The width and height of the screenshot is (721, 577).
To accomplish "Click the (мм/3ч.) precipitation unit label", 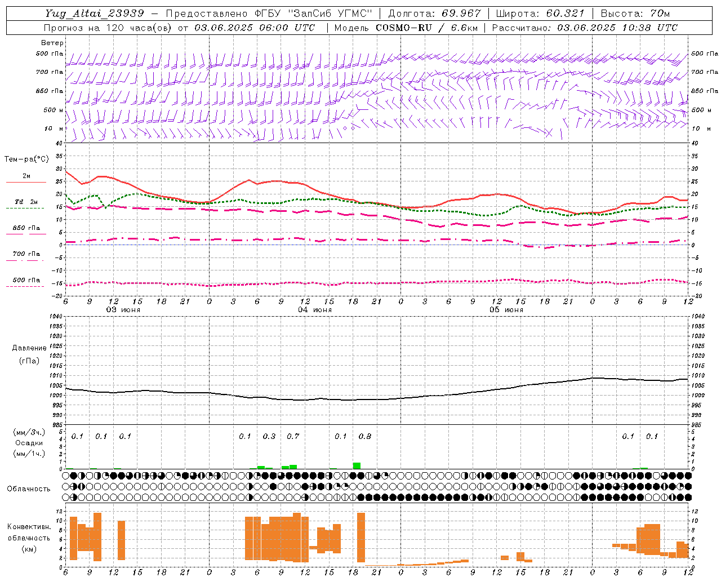I will [x=28, y=433].
